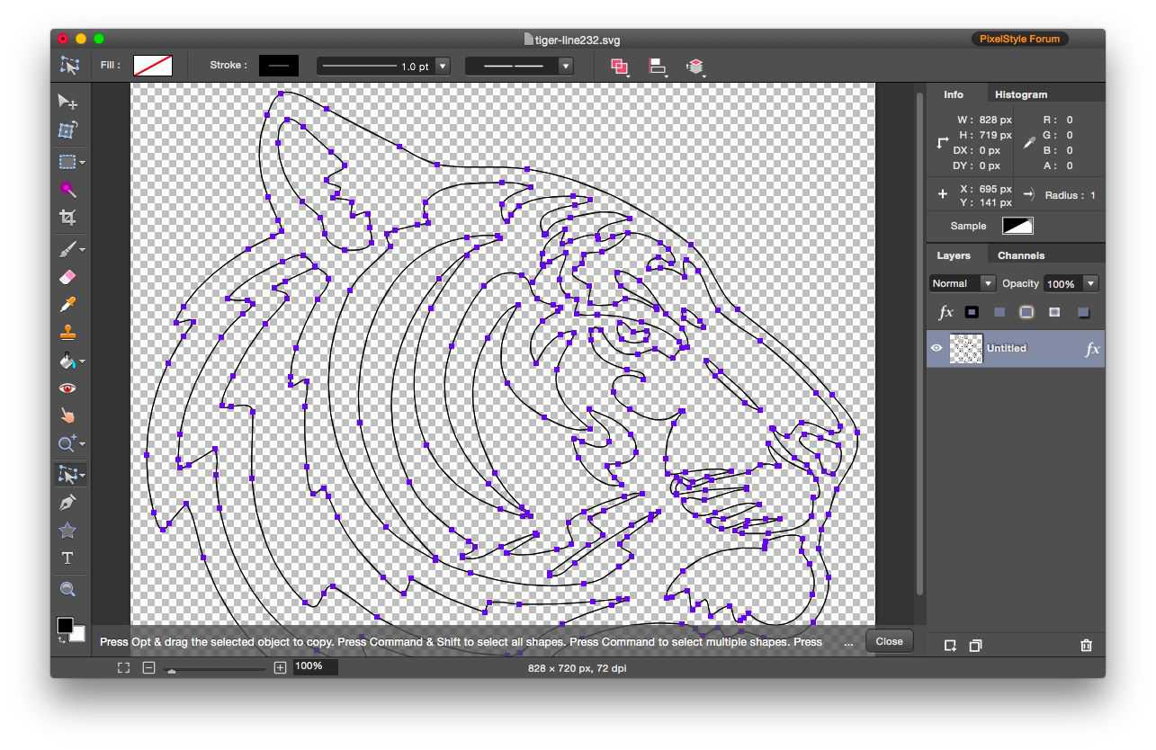Open the shape combine operations icon
Screen dimensions: 1156x750
(x=620, y=67)
